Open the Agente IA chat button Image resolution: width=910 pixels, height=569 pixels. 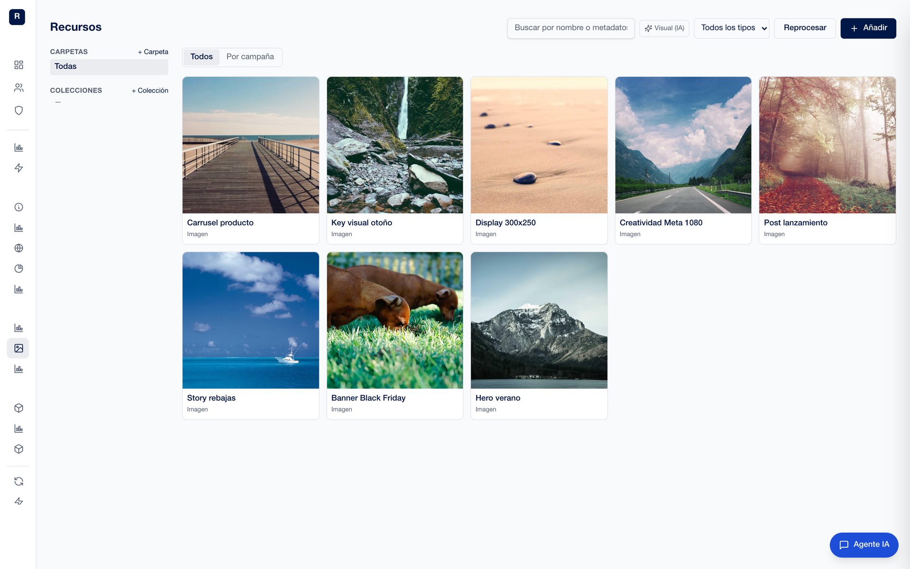864,545
